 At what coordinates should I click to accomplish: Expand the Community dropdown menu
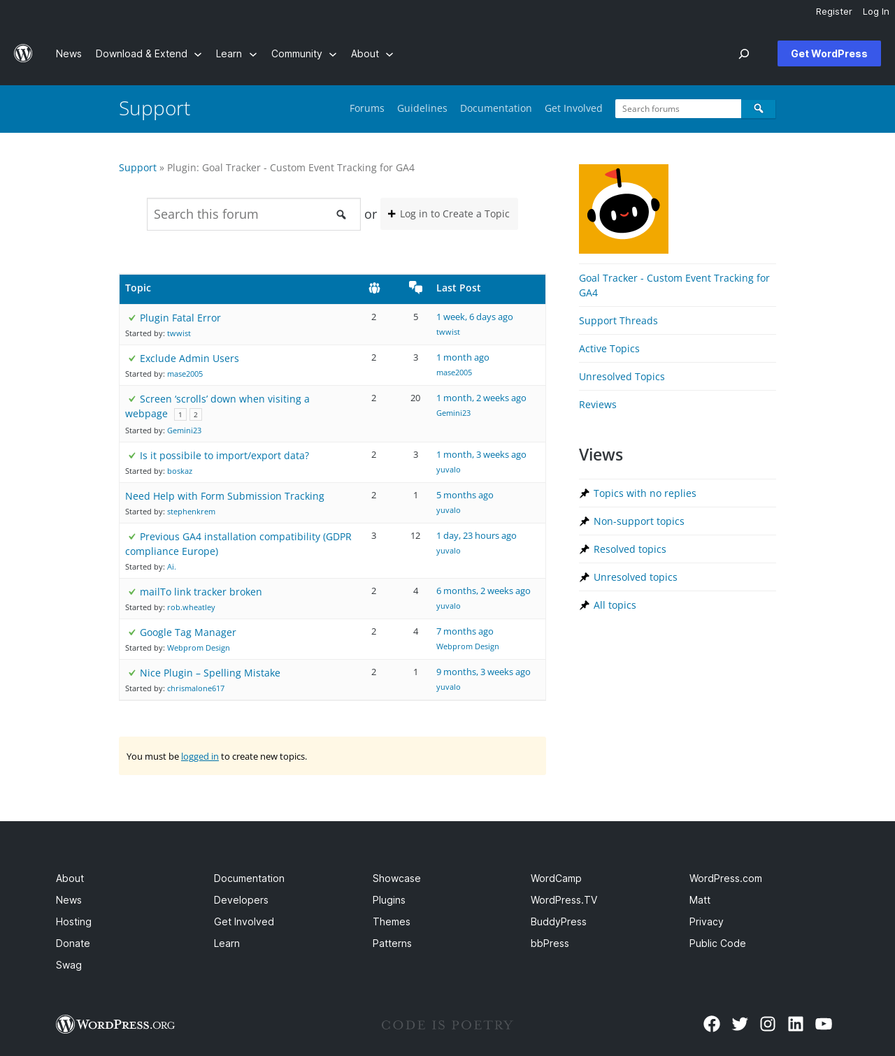point(303,54)
